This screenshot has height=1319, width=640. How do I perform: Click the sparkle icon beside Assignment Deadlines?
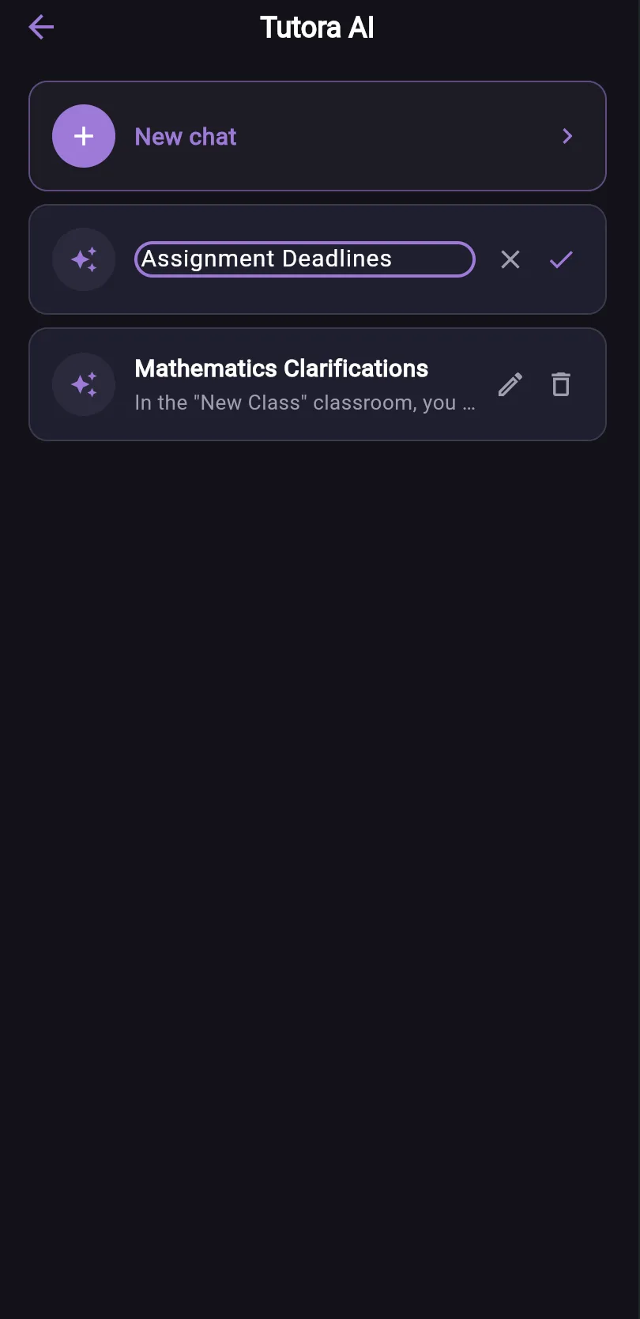[x=84, y=259]
